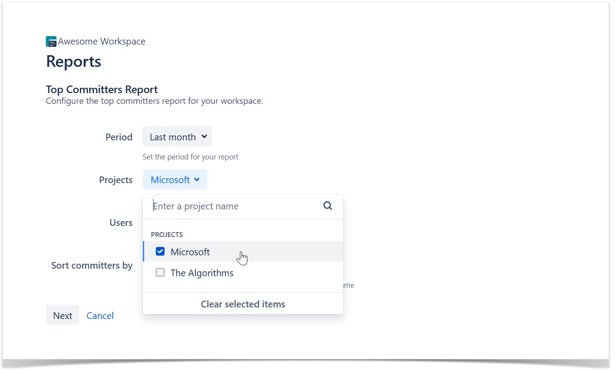This screenshot has width=615, height=372.
Task: Click the Reports page heading
Action: pyautogui.click(x=74, y=61)
